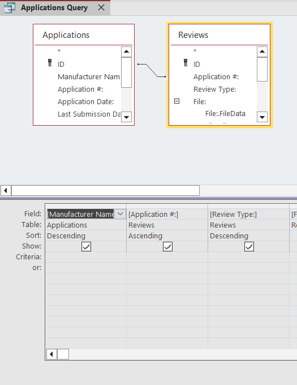The width and height of the screenshot is (297, 385).
Task: Click Criteria cell for Manufacturer Name column
Action: tap(86, 257)
